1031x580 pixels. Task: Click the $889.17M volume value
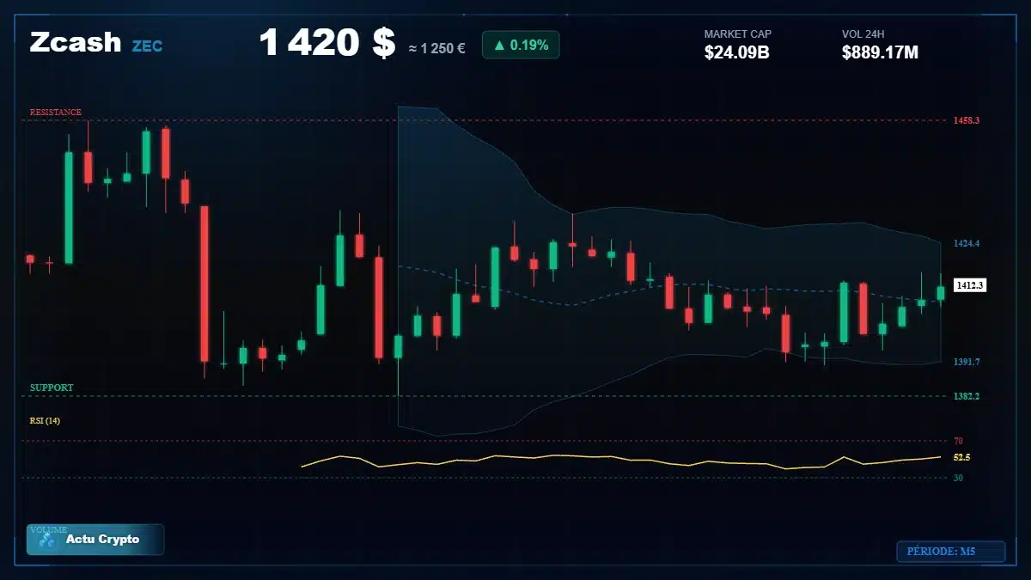tap(880, 52)
